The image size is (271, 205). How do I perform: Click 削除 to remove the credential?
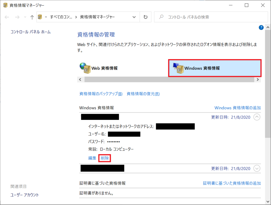tap(105, 158)
